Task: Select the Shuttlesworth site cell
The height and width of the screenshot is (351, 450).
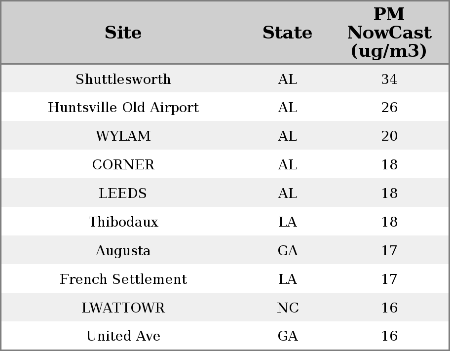Action: click(x=123, y=79)
